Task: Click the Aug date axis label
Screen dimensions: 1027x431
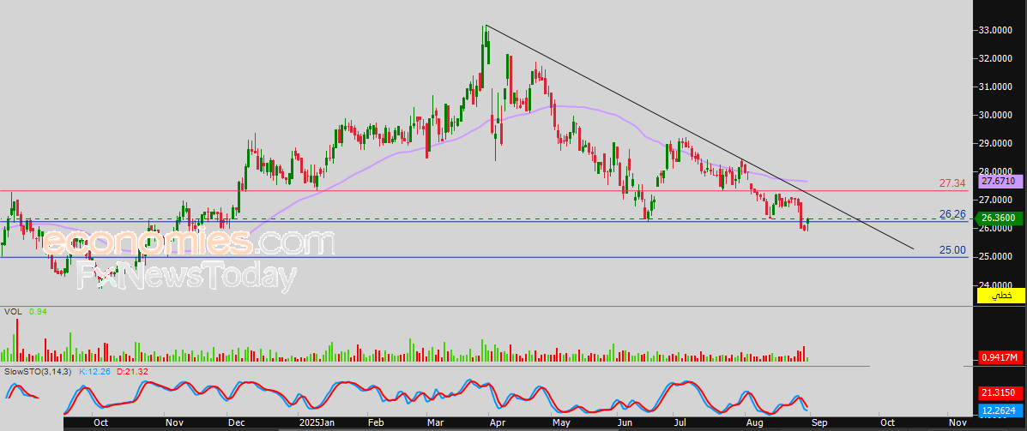Action: pos(756,423)
